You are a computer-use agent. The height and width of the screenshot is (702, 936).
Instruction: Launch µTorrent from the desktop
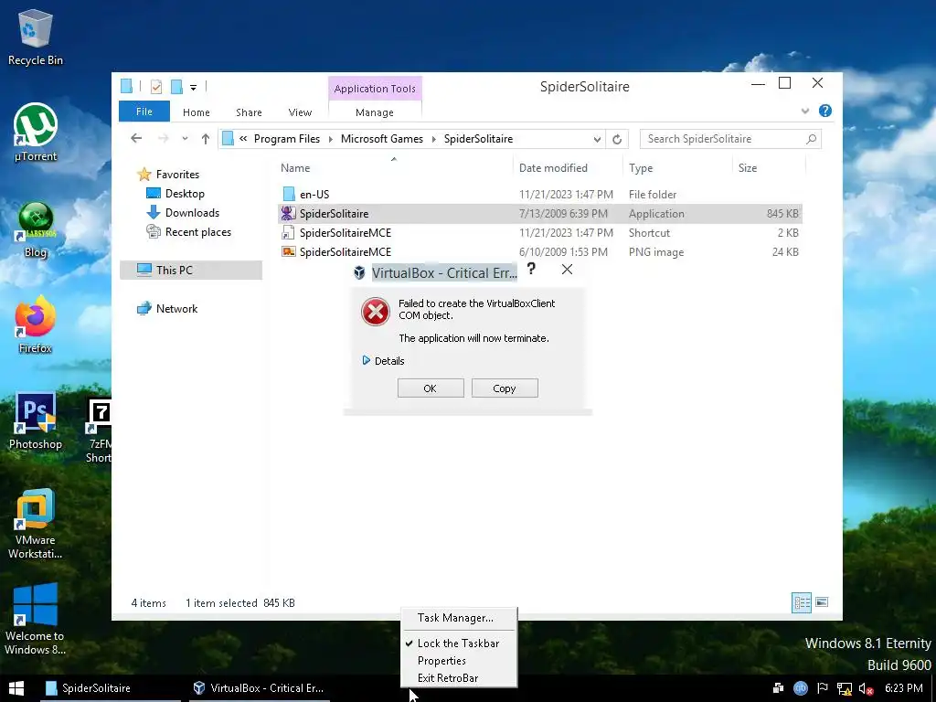(x=36, y=133)
